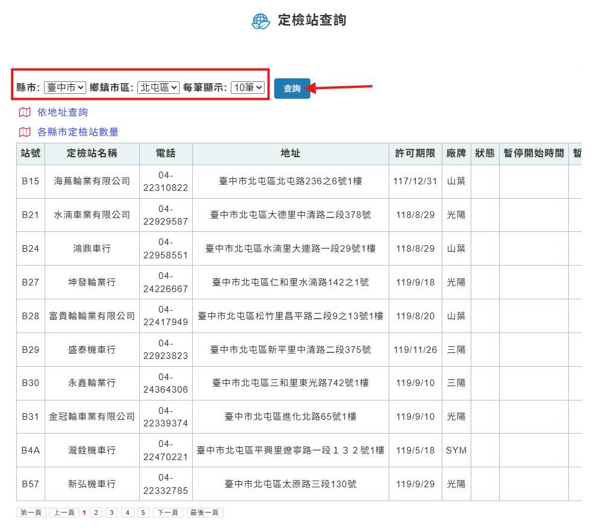
Task: Select permit date 117/12/31
Action: click(x=415, y=181)
